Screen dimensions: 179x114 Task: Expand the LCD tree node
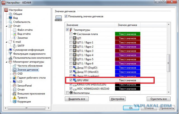(x=11, y=82)
